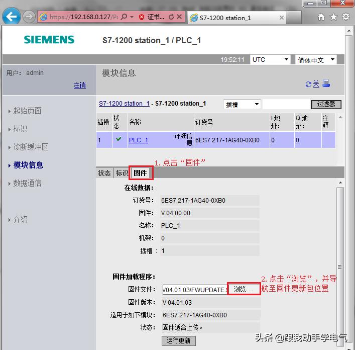Click the 关 link near refresh icon
Viewport: 355px width, 350px height.
click(316, 84)
